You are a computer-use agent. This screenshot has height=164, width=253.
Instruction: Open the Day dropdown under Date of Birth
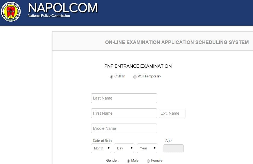(124, 148)
